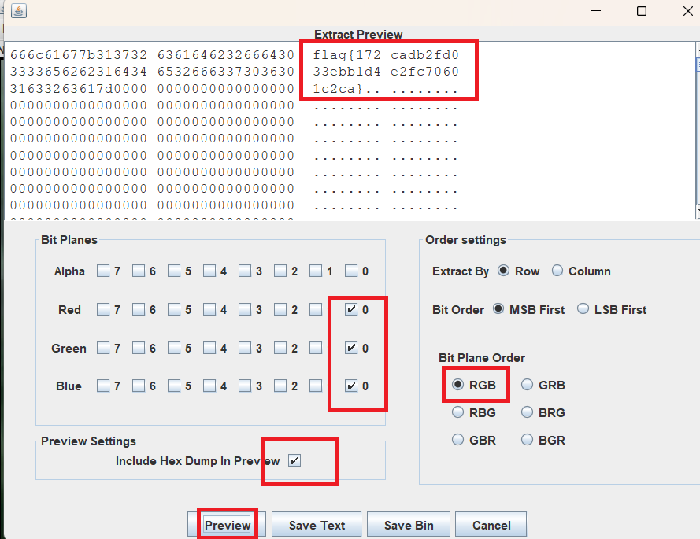The image size is (700, 539).
Task: Check Alpha bit plane 1
Action: pyautogui.click(x=316, y=271)
